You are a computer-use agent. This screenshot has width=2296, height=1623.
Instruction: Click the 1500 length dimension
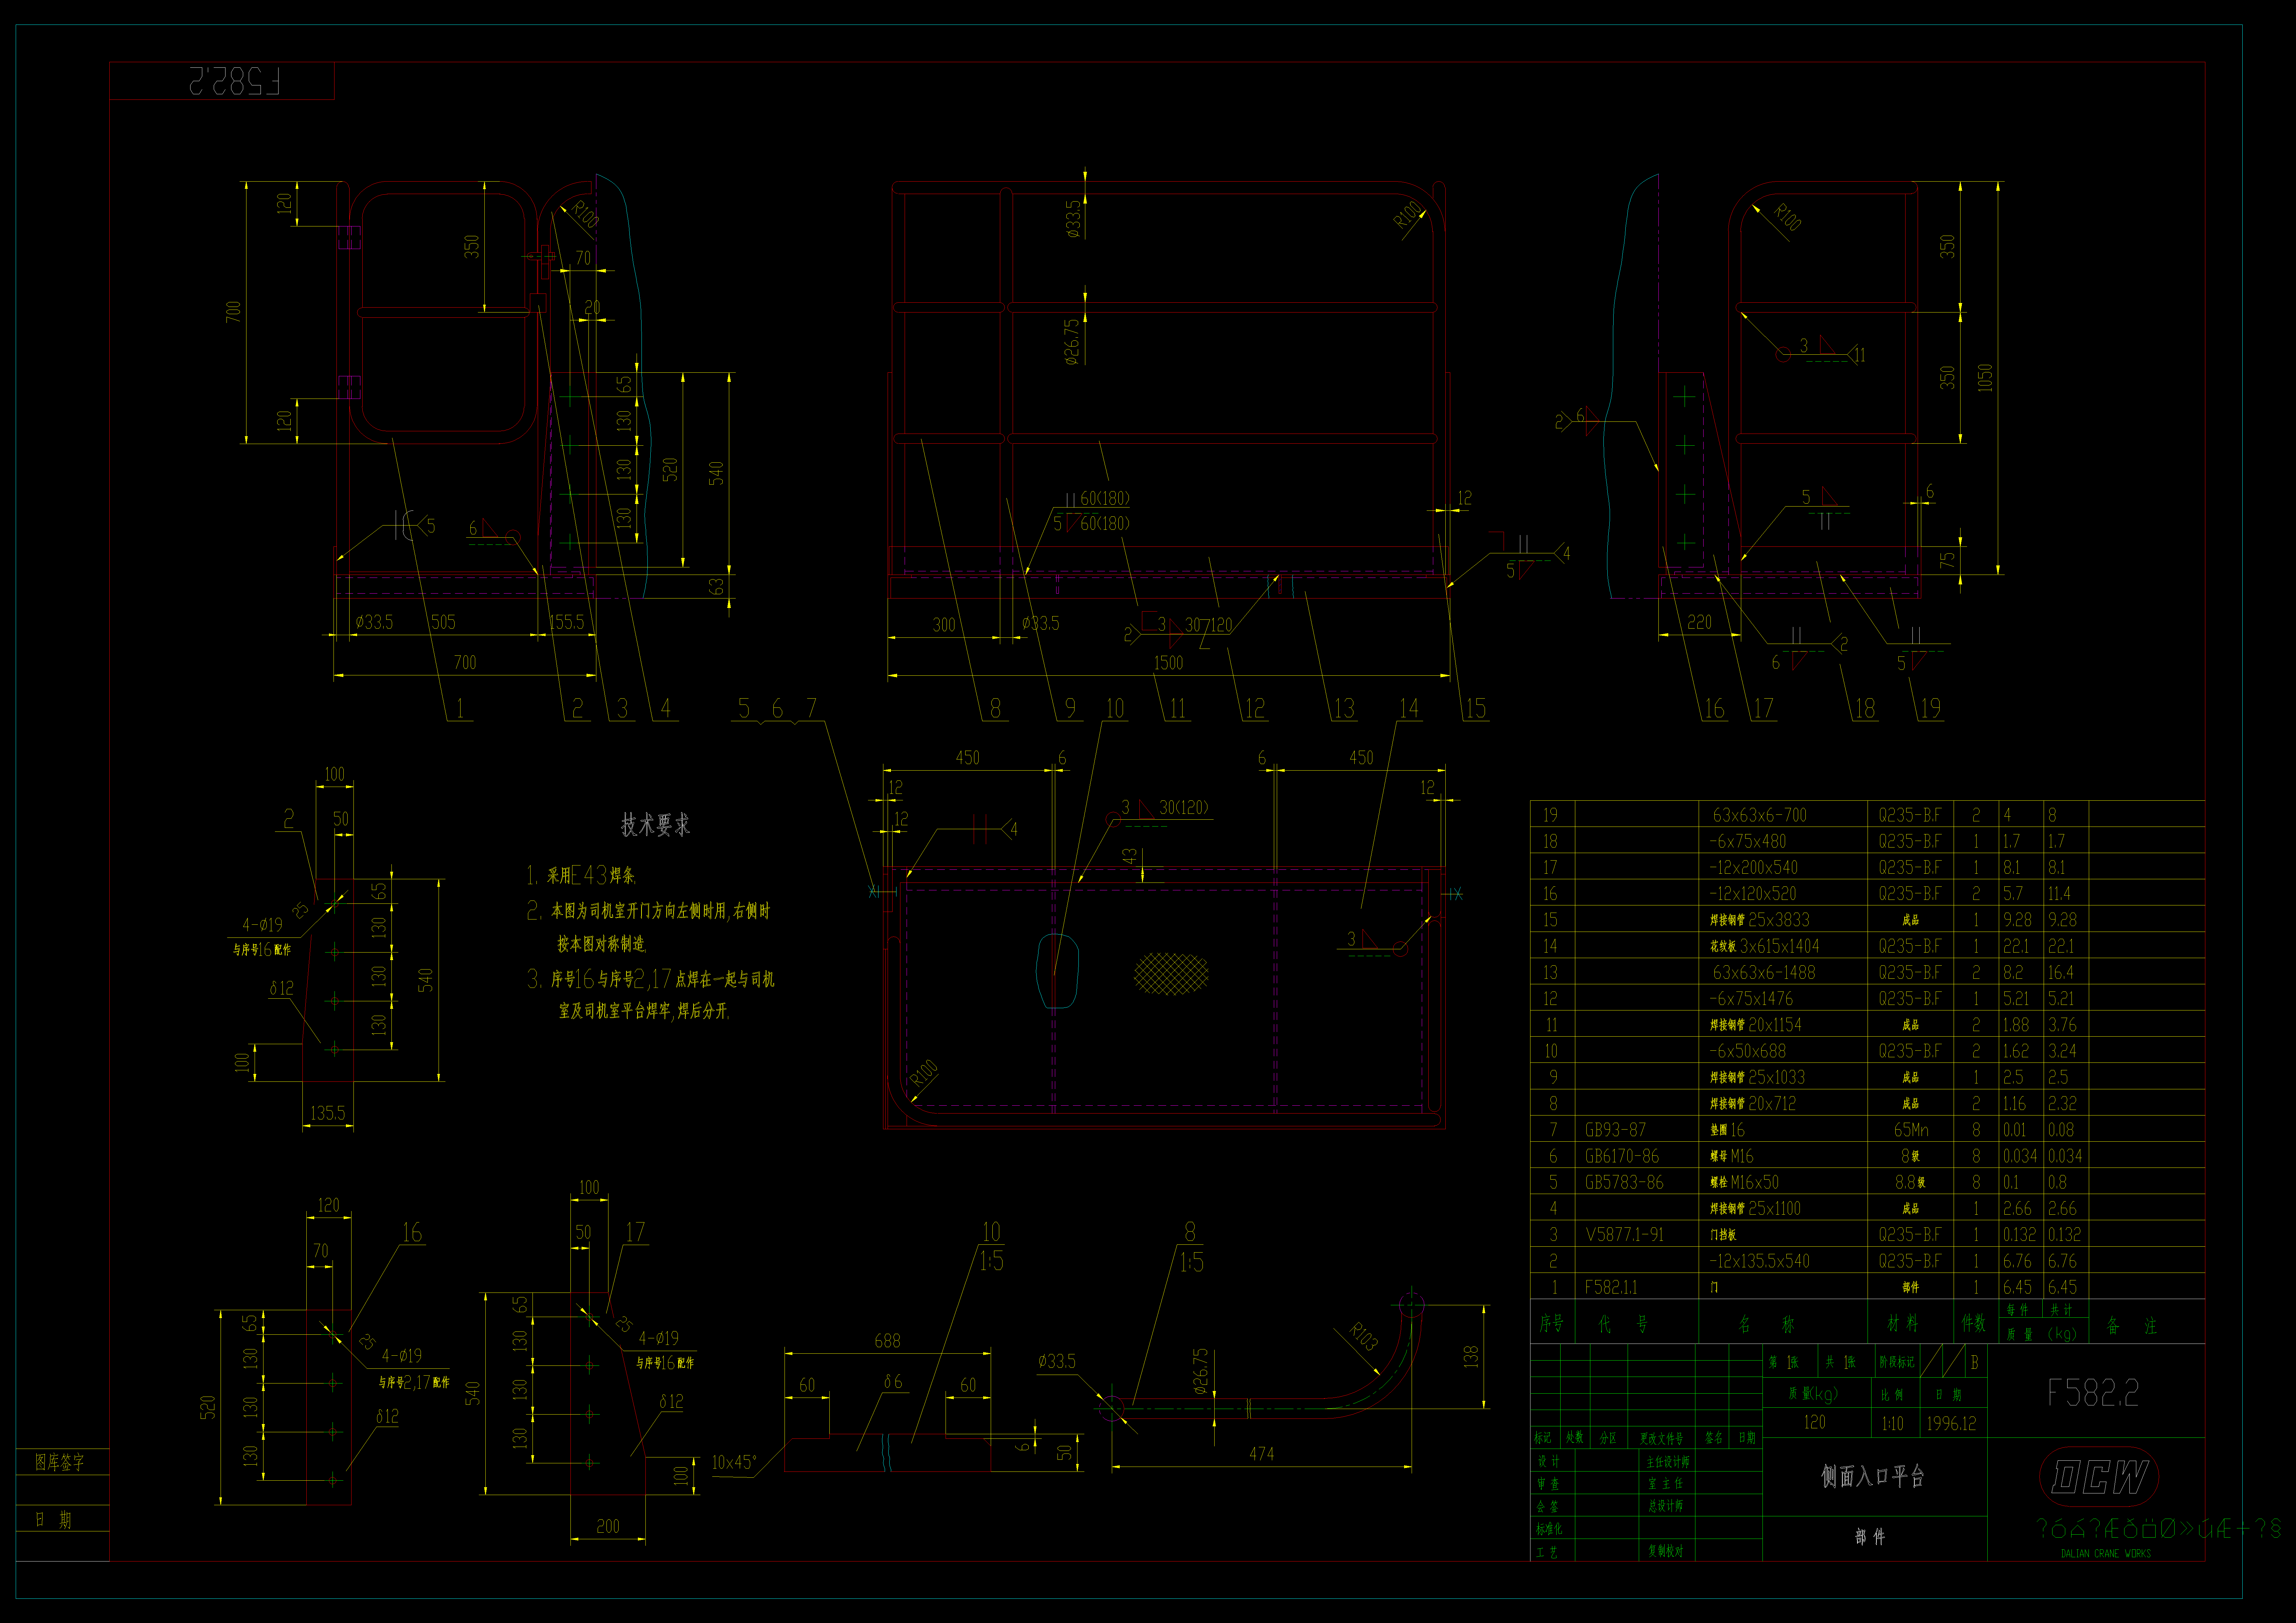[x=1168, y=663]
